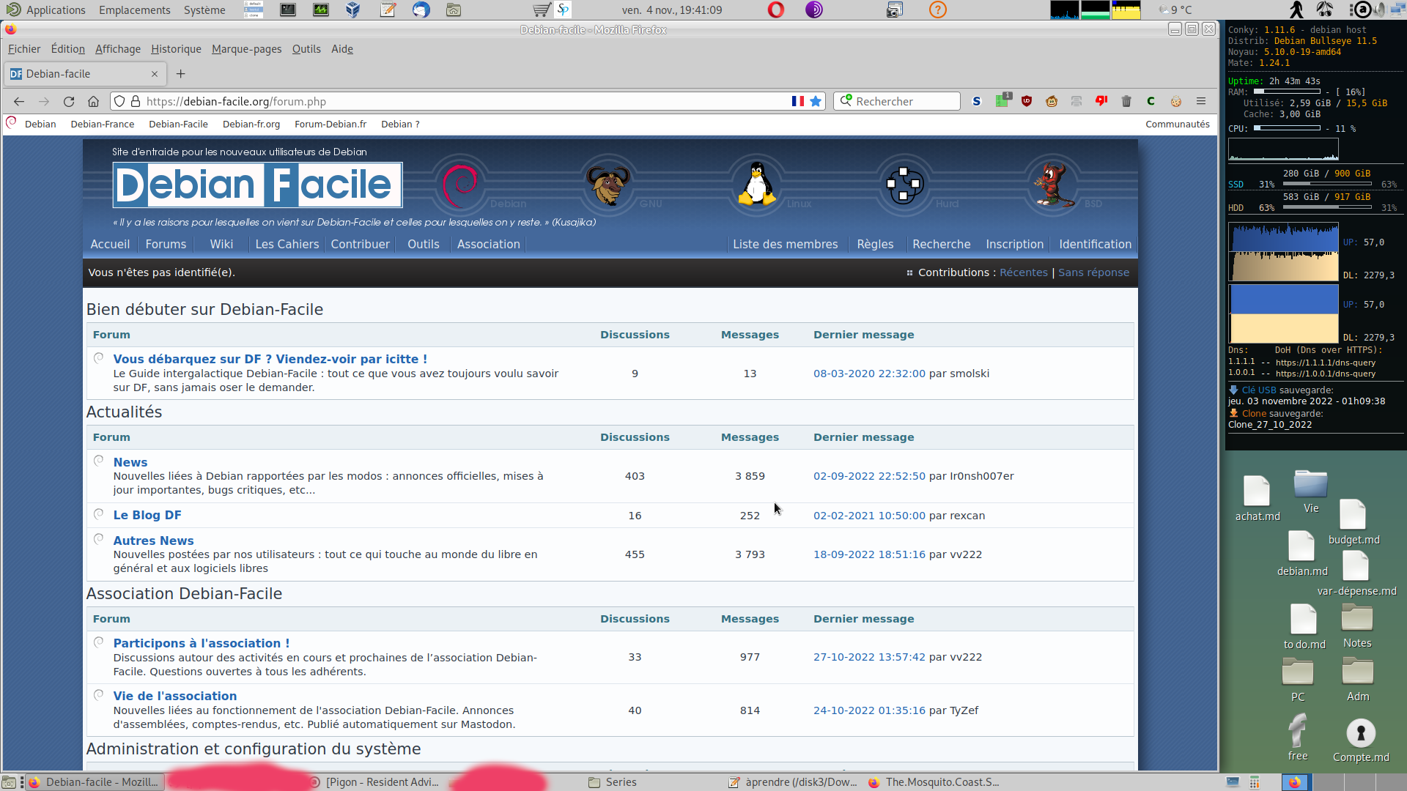Click the cookie extension icon
The image size is (1407, 791).
pos(1176,101)
